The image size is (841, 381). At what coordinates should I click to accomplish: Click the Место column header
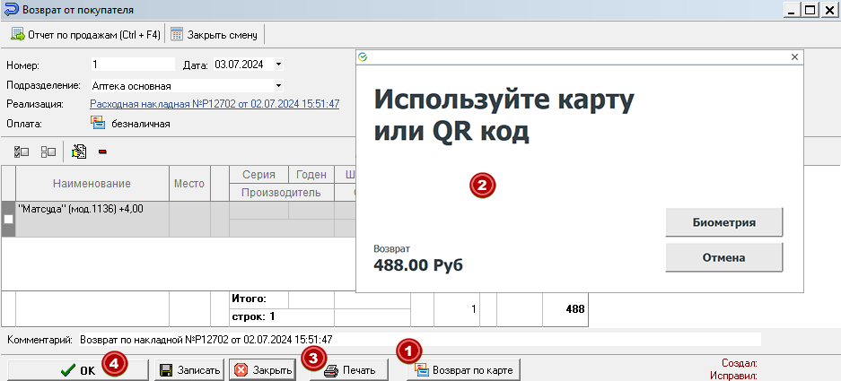(189, 183)
